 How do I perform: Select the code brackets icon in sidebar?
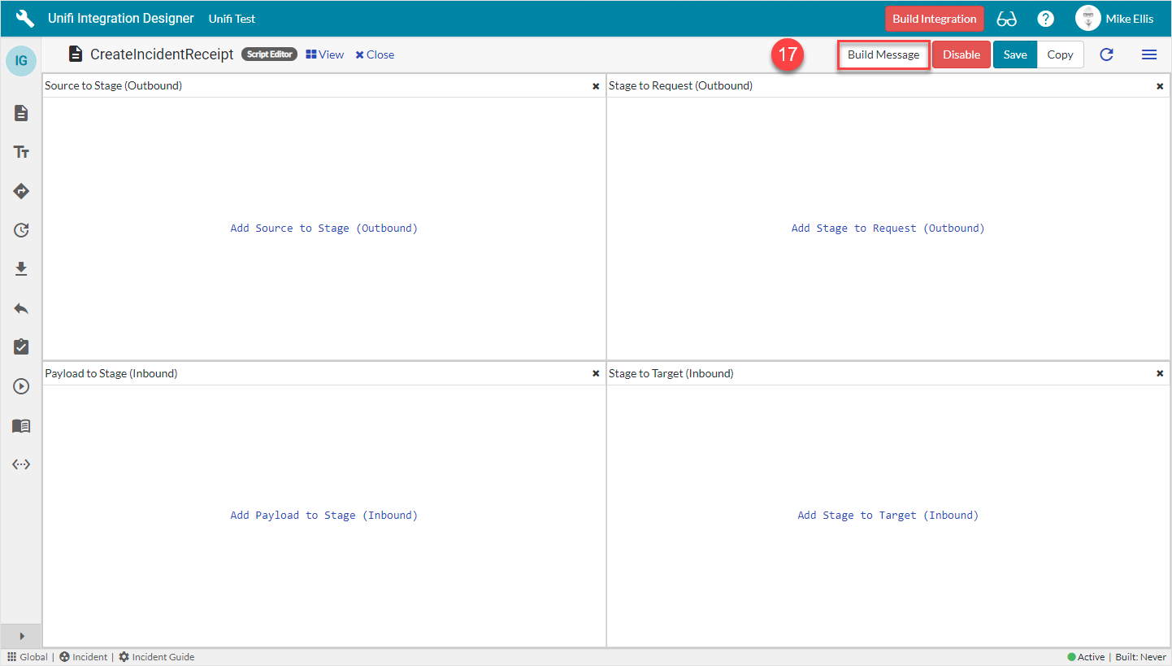coord(20,464)
